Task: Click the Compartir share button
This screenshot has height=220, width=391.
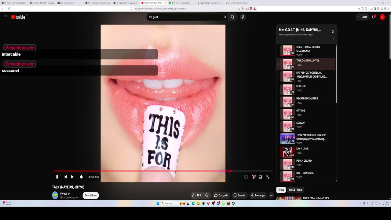Action: pyautogui.click(x=221, y=195)
